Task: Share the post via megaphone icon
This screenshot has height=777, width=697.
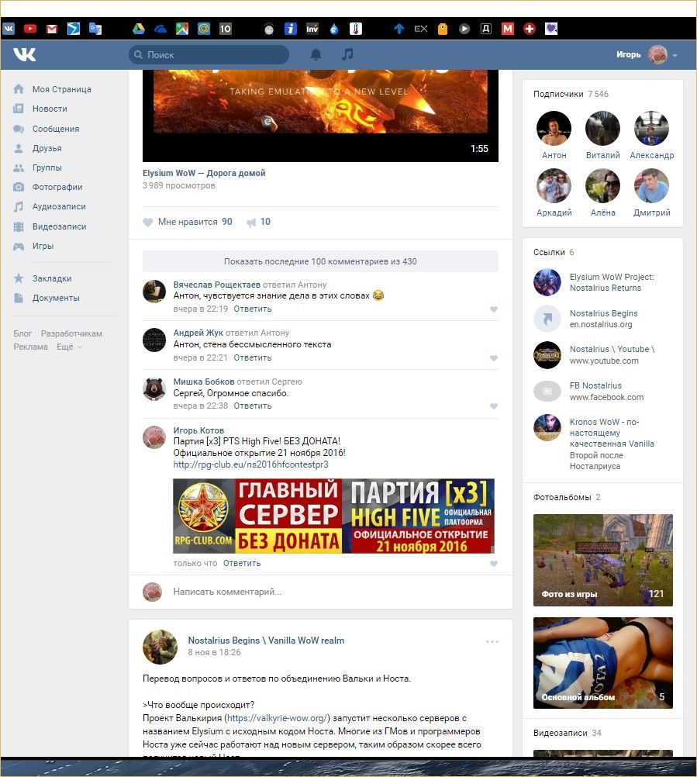Action: (x=251, y=222)
